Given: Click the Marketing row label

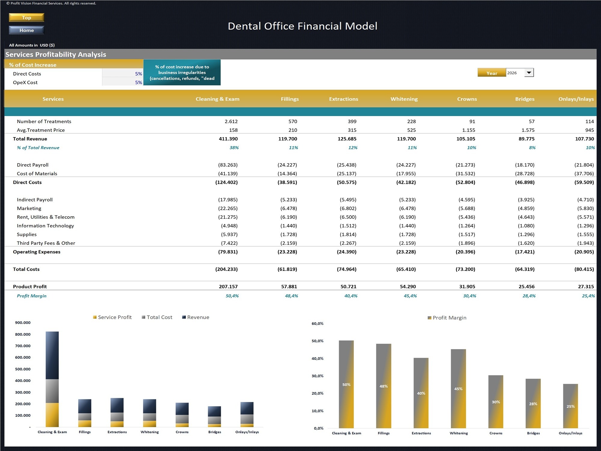Looking at the screenshot, I should (x=29, y=208).
